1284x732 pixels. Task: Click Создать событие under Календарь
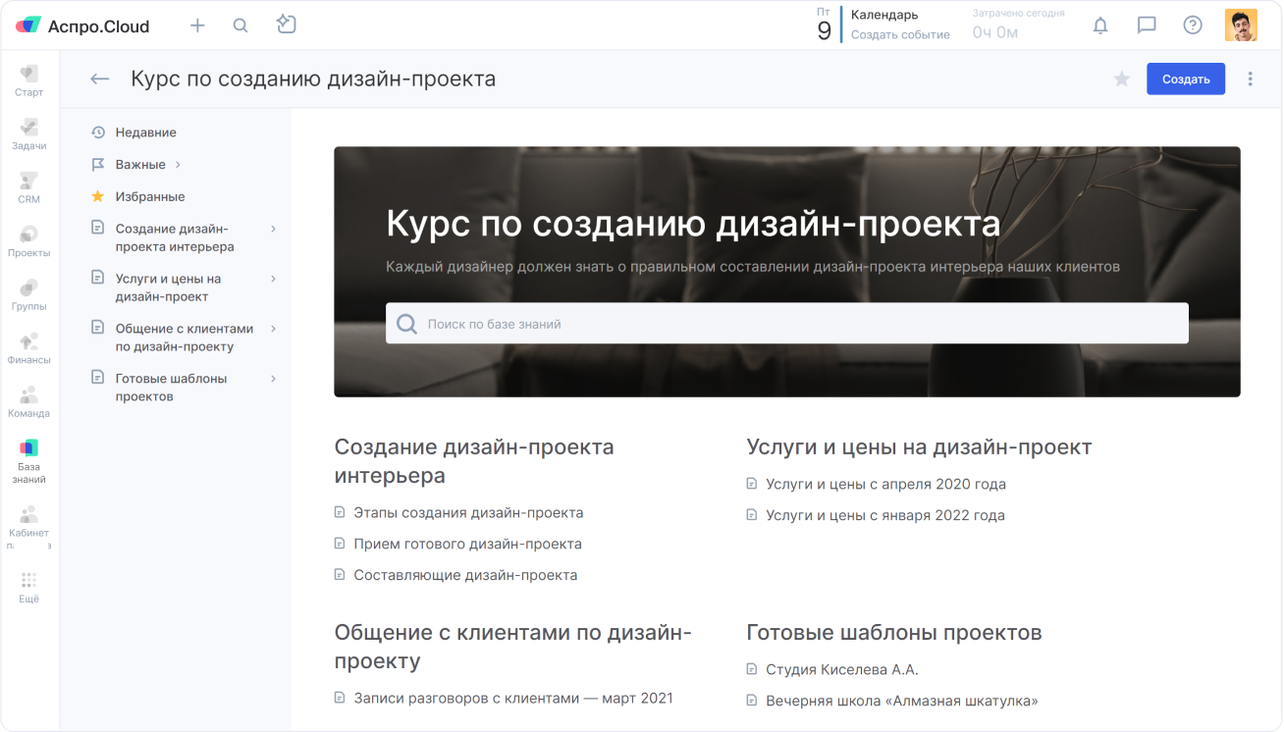(x=900, y=34)
